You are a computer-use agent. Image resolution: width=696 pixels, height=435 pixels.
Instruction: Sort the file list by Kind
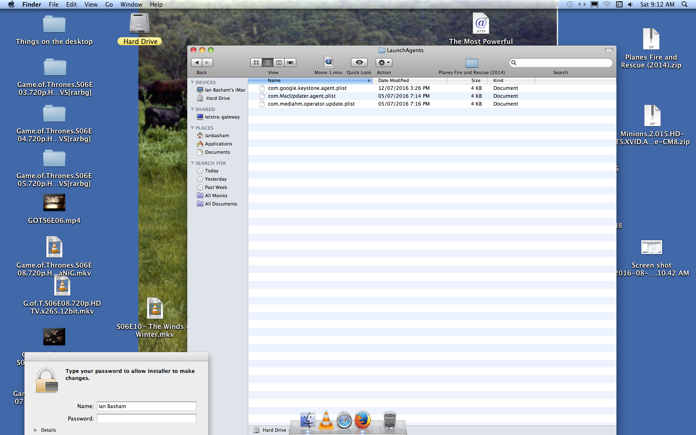511,80
